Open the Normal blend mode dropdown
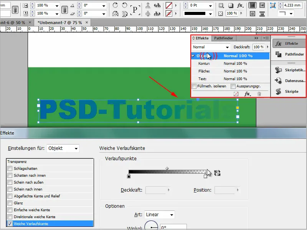Image resolution: width=307 pixels, height=230 pixels. [211, 47]
